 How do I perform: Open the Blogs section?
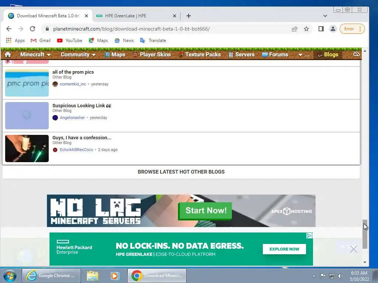coord(328,55)
